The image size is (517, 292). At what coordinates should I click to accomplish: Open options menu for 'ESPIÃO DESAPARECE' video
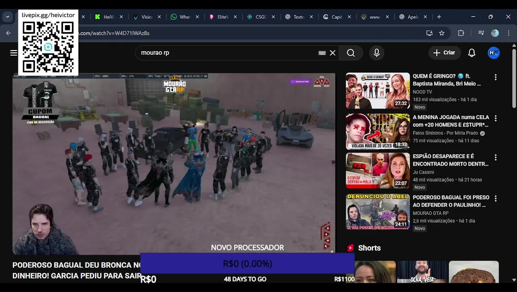coord(495,157)
